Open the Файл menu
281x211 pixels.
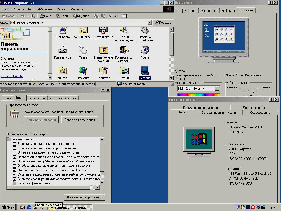[x=5, y=9]
